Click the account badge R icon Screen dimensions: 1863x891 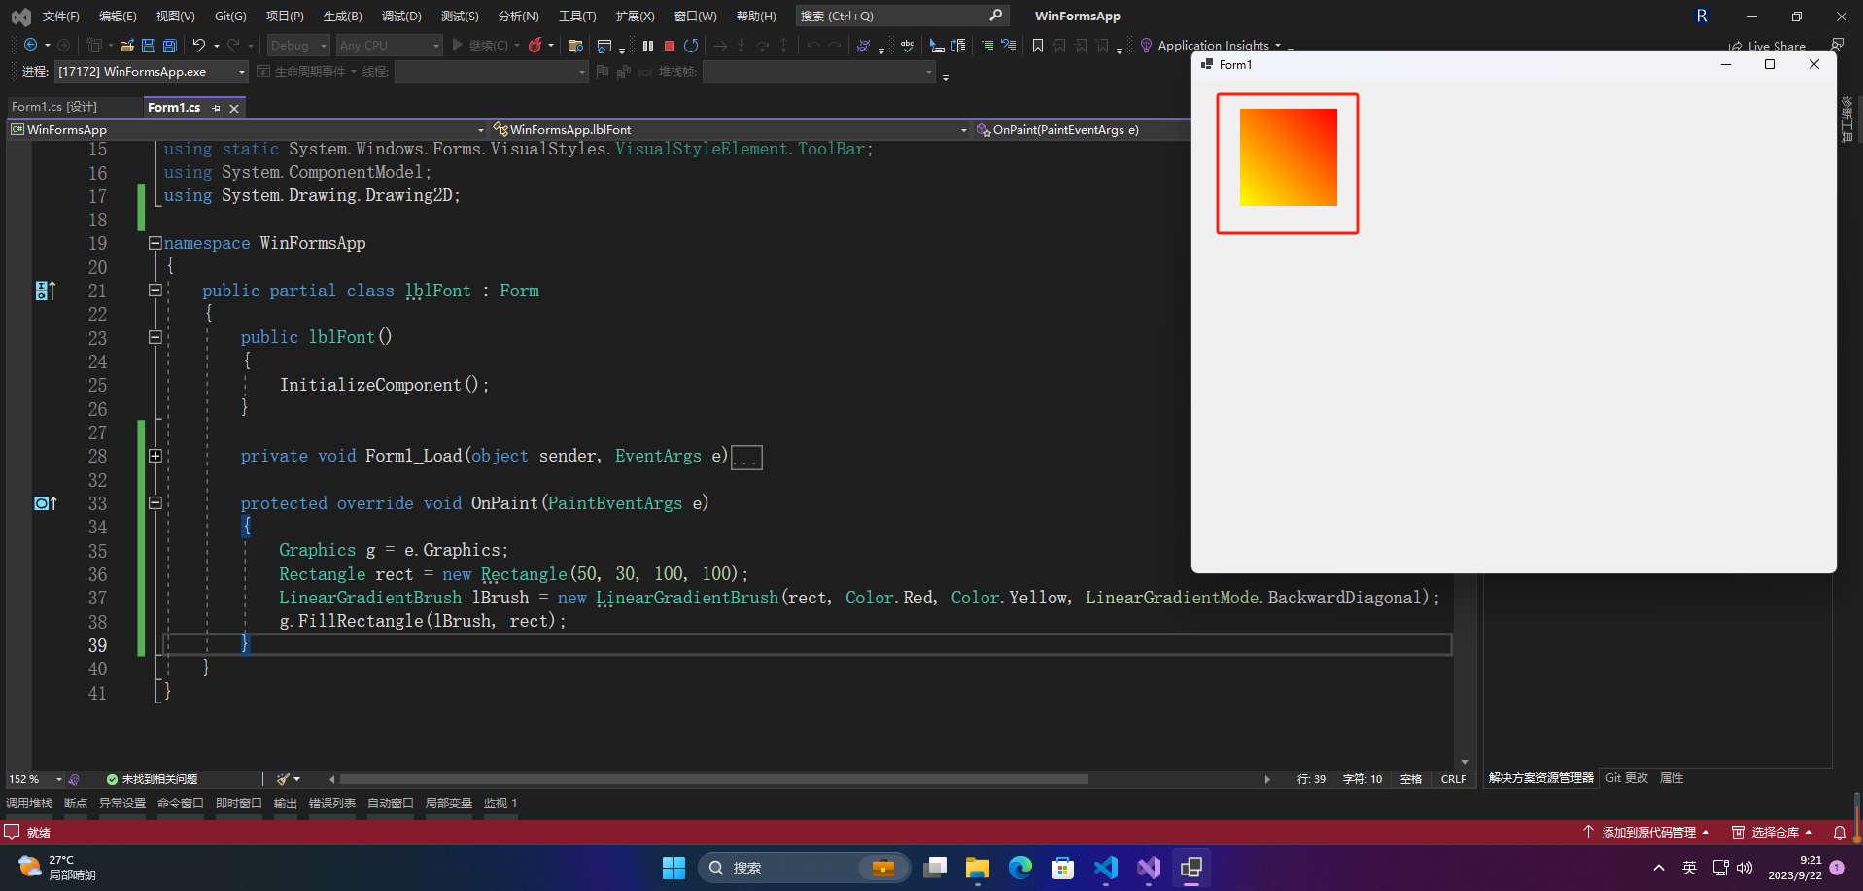[x=1702, y=16]
